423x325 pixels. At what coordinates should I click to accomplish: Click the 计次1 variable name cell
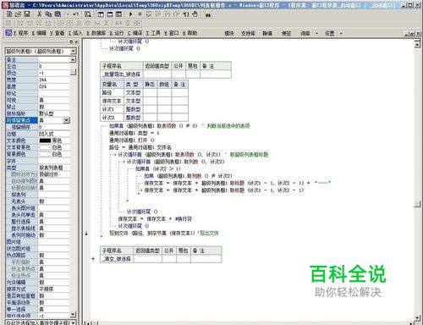click(113, 109)
